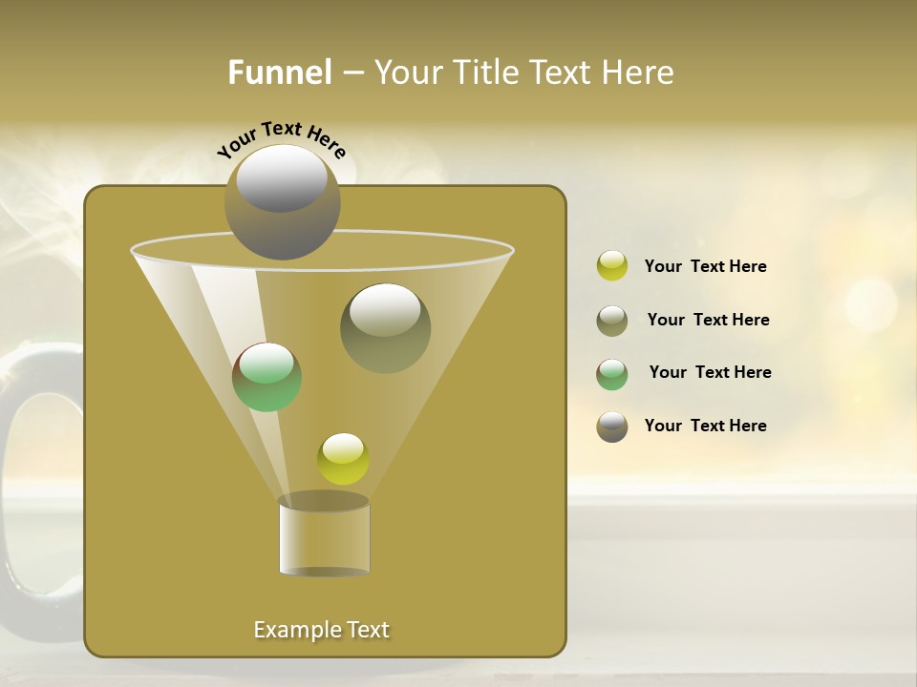The height and width of the screenshot is (687, 917).
Task: Select the green sphere in the funnel
Action: 270,380
